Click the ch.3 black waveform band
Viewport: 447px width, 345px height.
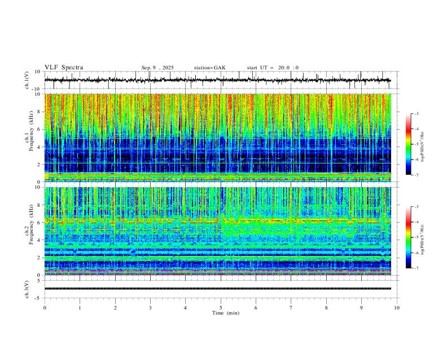[217, 289]
